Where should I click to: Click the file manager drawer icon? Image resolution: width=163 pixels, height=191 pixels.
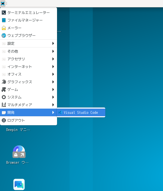pyautogui.click(x=4, y=20)
